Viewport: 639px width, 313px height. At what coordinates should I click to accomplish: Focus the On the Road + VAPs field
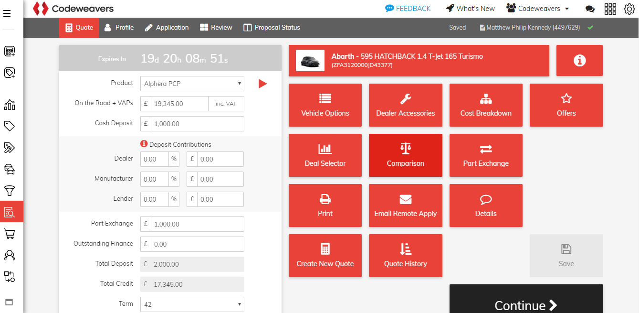tap(179, 104)
